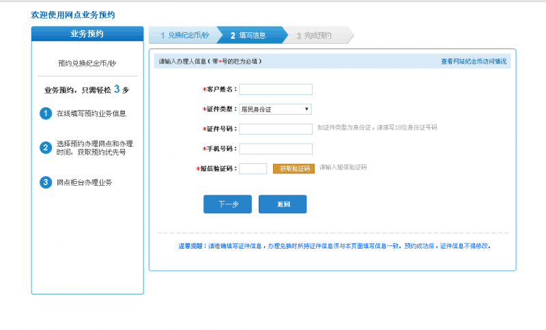The width and height of the screenshot is (546, 330).
Task: Click the 短信验证码 input box
Action: point(253,168)
